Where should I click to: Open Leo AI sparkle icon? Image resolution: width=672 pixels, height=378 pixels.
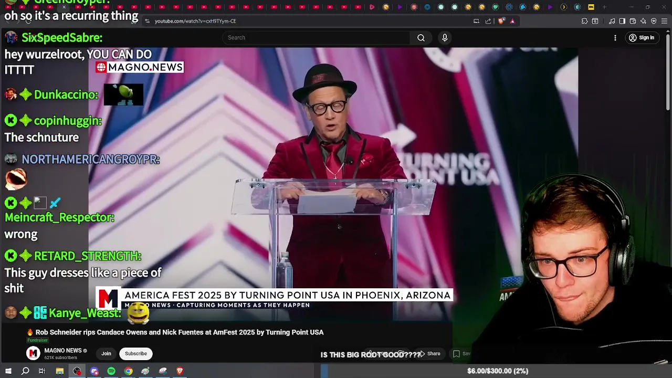tap(643, 21)
